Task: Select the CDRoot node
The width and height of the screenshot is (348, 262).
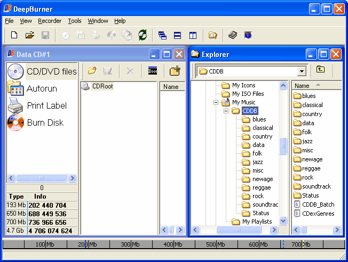Action: point(102,86)
